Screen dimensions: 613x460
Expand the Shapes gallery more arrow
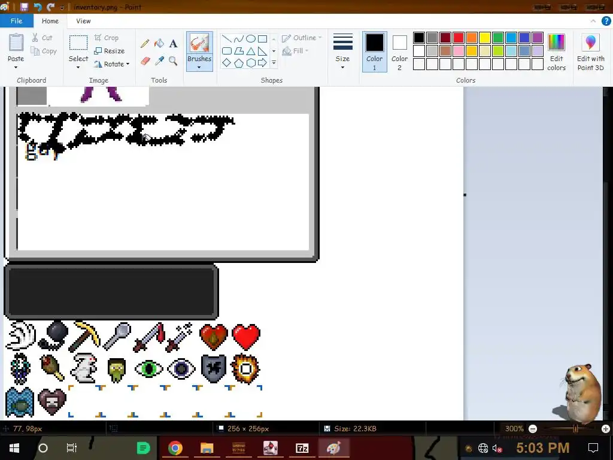(274, 62)
